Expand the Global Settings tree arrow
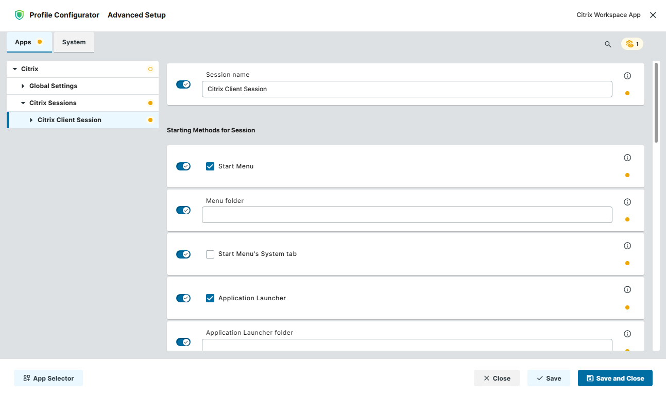The image size is (666, 395). (x=23, y=86)
